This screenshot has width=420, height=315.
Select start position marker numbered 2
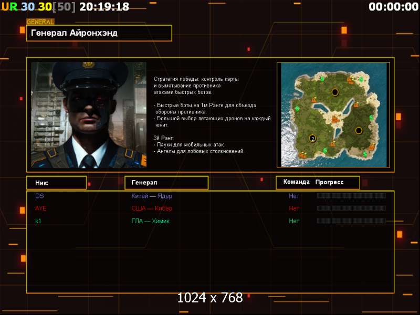(x=312, y=138)
